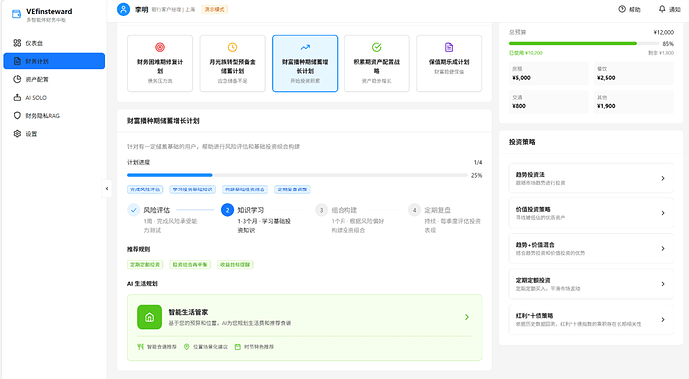Select the 月光族转型预备金储蓄计划 plan card
689x379 pixels.
pos(232,63)
